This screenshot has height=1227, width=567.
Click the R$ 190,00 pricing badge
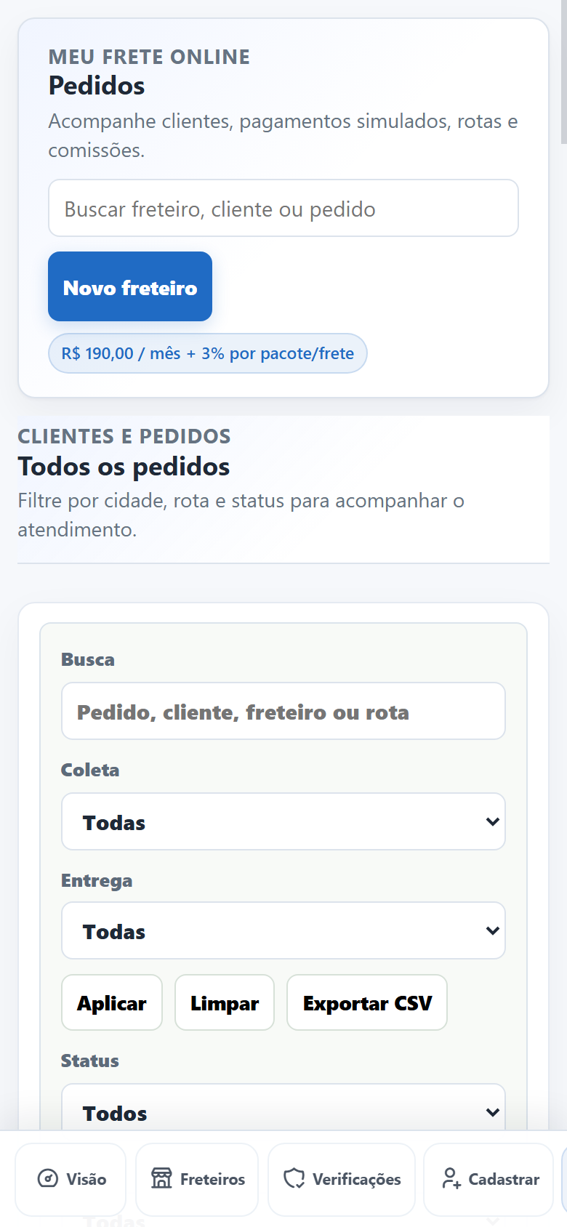(x=208, y=353)
